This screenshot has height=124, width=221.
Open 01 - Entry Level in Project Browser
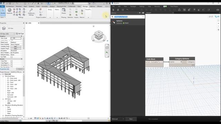point(12,78)
